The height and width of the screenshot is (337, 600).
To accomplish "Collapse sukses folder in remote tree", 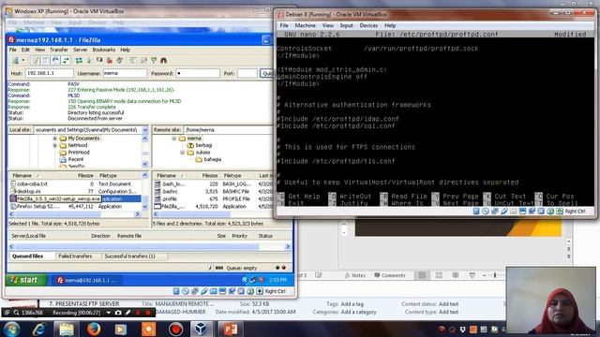I will click(x=183, y=153).
